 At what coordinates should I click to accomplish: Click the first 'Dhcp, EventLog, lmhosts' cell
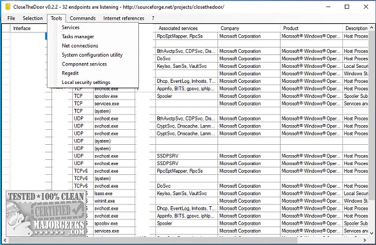[x=186, y=81]
